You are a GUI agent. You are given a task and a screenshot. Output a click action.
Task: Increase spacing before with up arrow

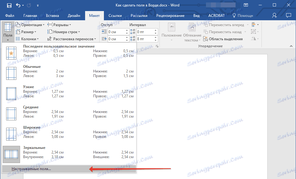[x=155, y=30]
